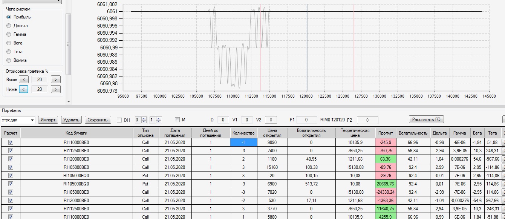Viewport: 505px width, 219px height.
Task: Select the Прибыль radio button
Action: coord(9,17)
